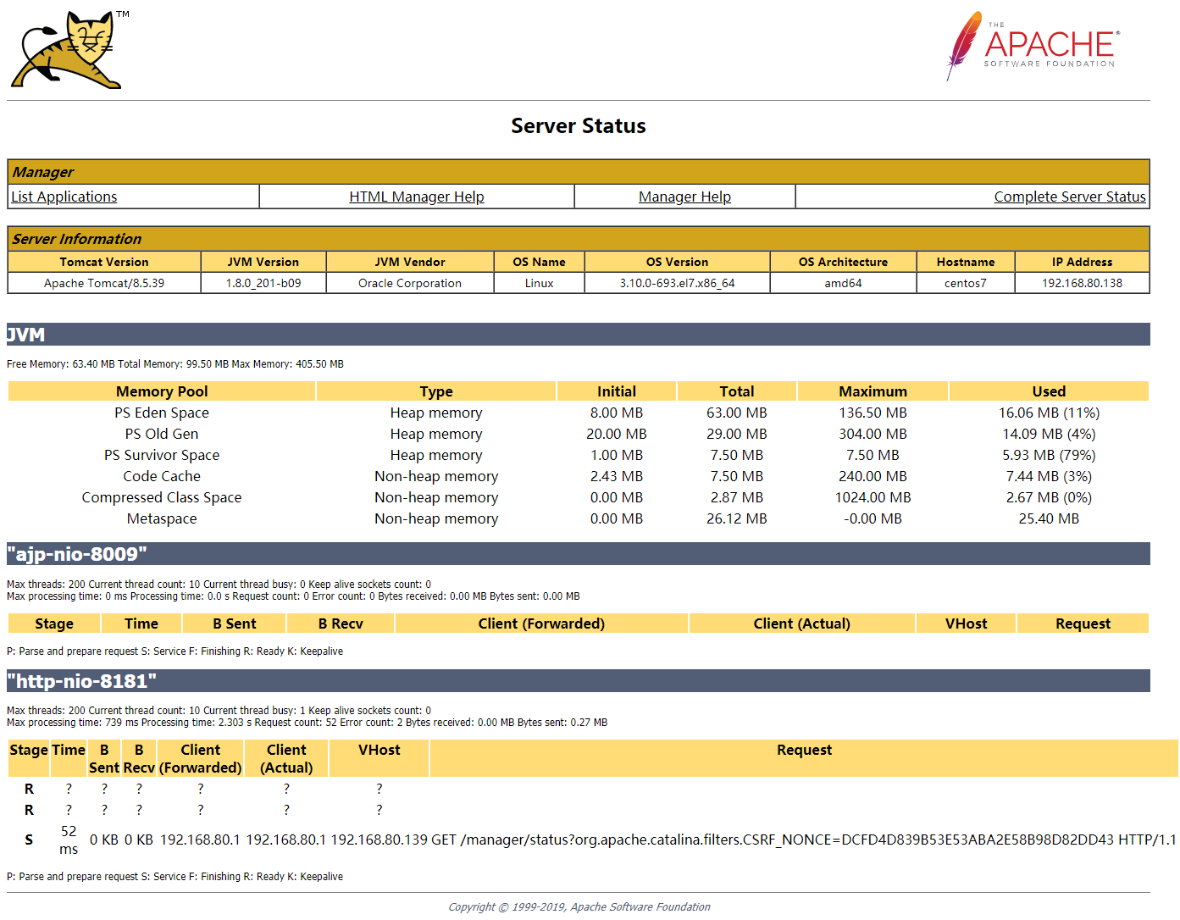Select the S stage cell
This screenshot has height=920, width=1180.
point(29,840)
